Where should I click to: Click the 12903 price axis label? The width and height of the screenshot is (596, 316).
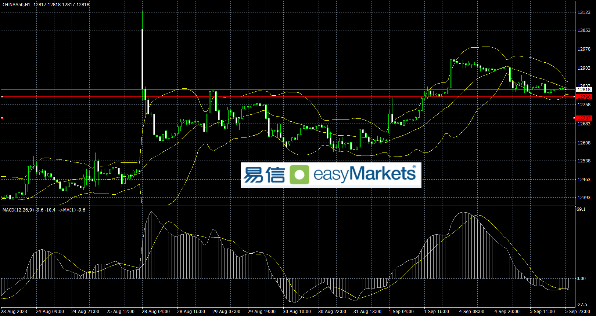tap(584, 68)
